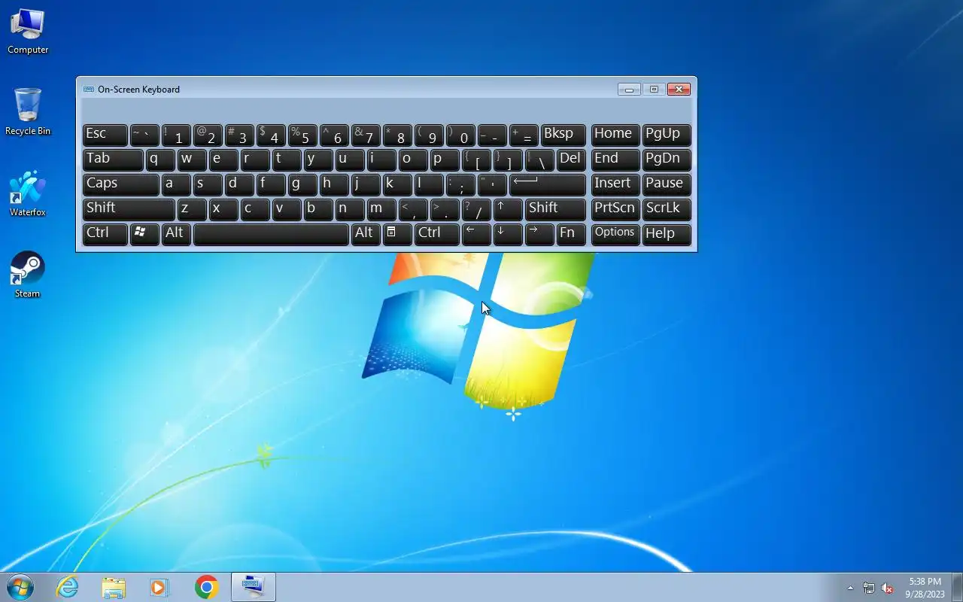
Task: Click the left arrow key
Action: coord(476,234)
